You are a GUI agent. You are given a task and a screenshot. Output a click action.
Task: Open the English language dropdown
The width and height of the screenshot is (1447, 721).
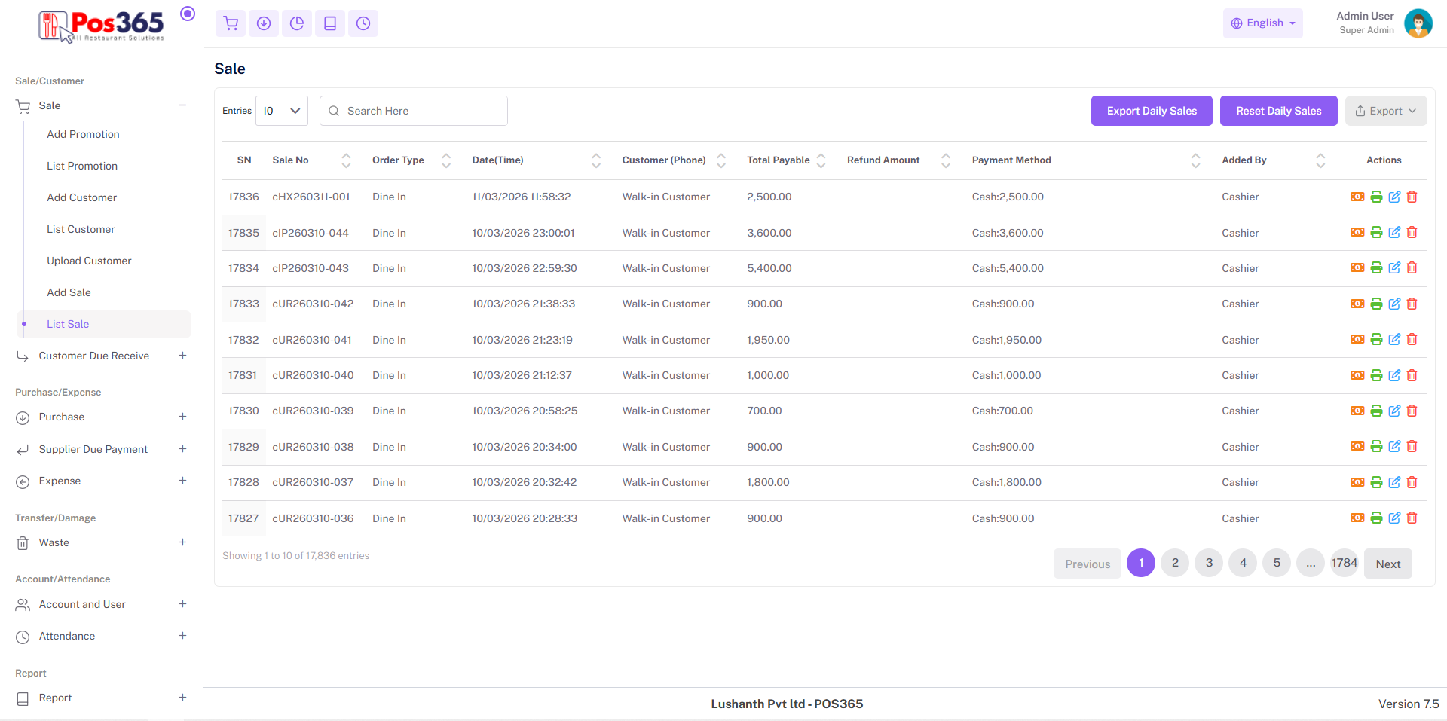coord(1262,23)
